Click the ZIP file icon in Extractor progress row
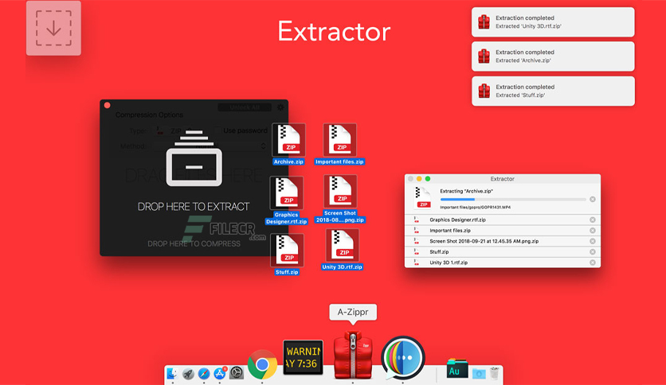 pos(422,198)
